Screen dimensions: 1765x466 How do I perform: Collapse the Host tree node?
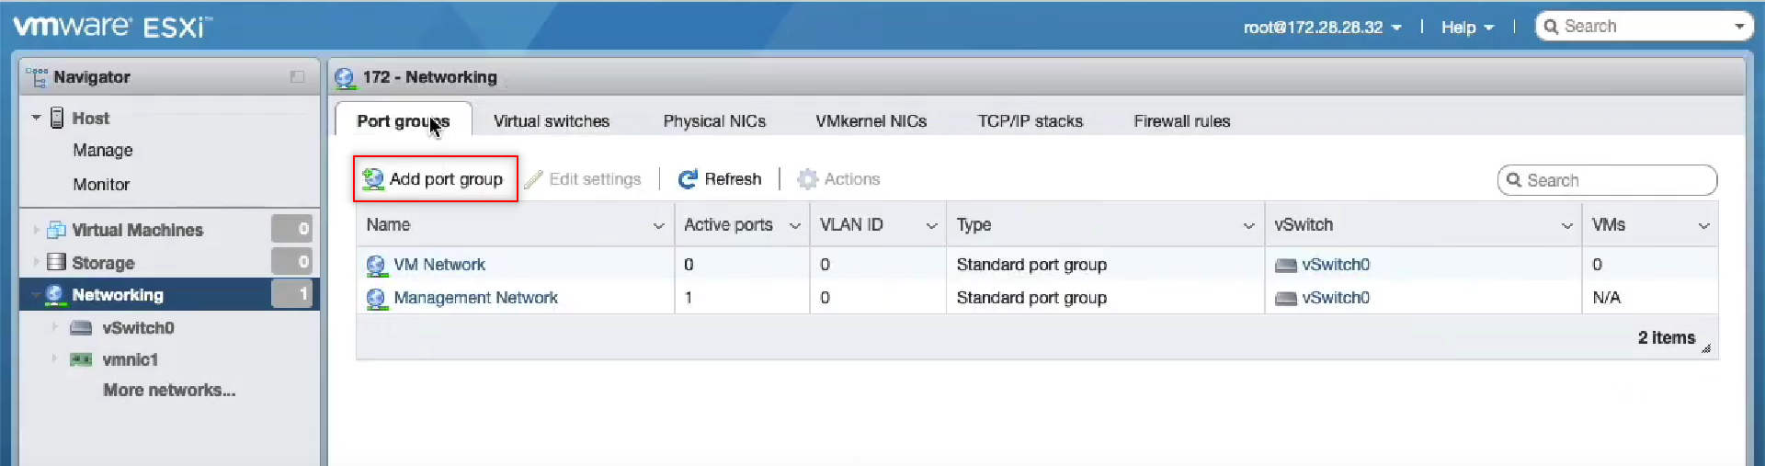tap(36, 118)
